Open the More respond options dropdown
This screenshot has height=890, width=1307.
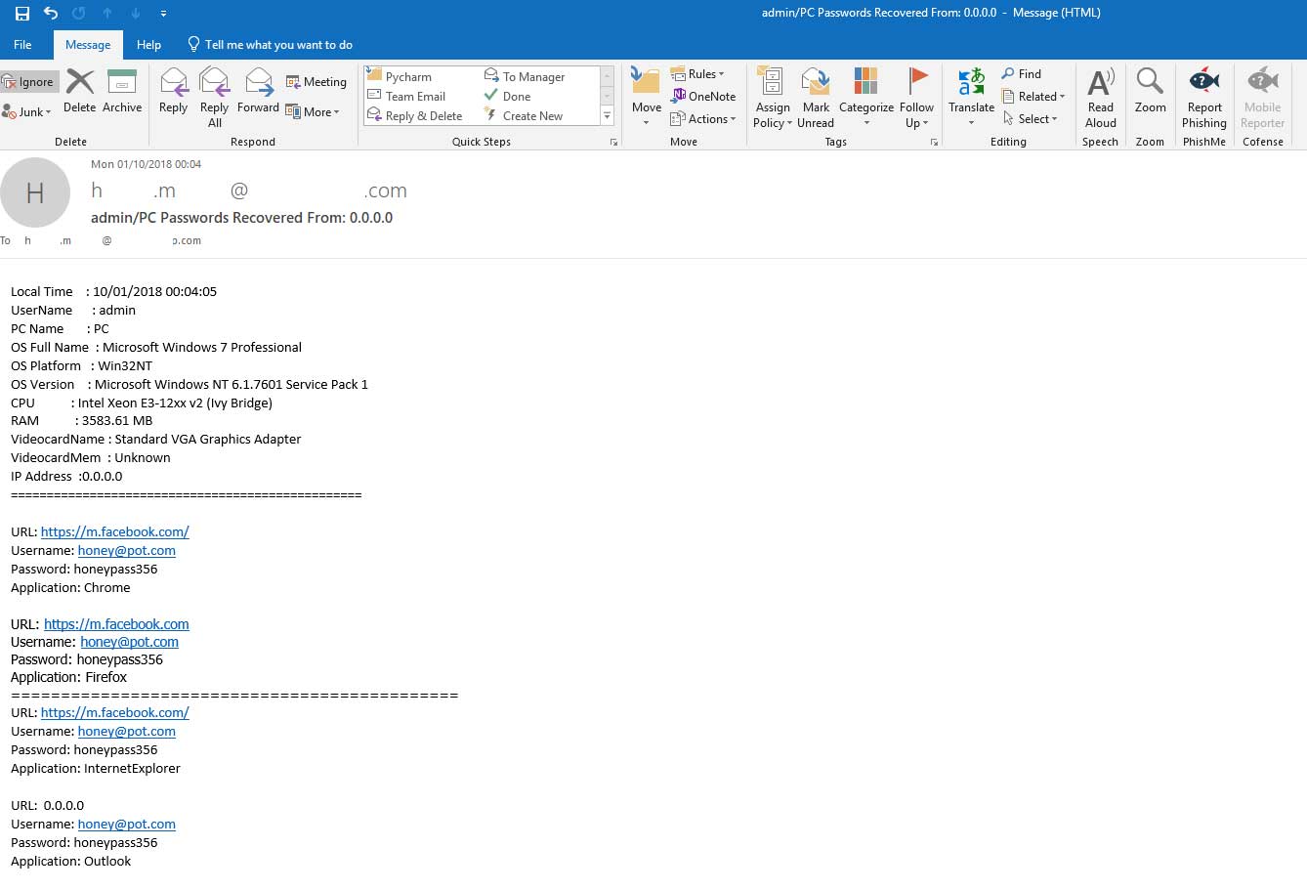pyautogui.click(x=313, y=112)
